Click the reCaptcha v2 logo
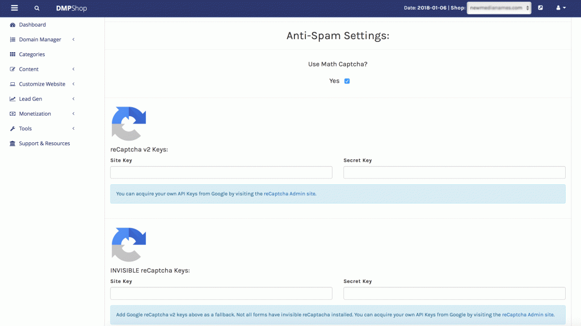This screenshot has width=581, height=326. click(x=129, y=123)
